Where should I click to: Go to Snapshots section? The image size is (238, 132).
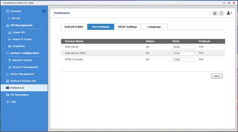[16, 46]
